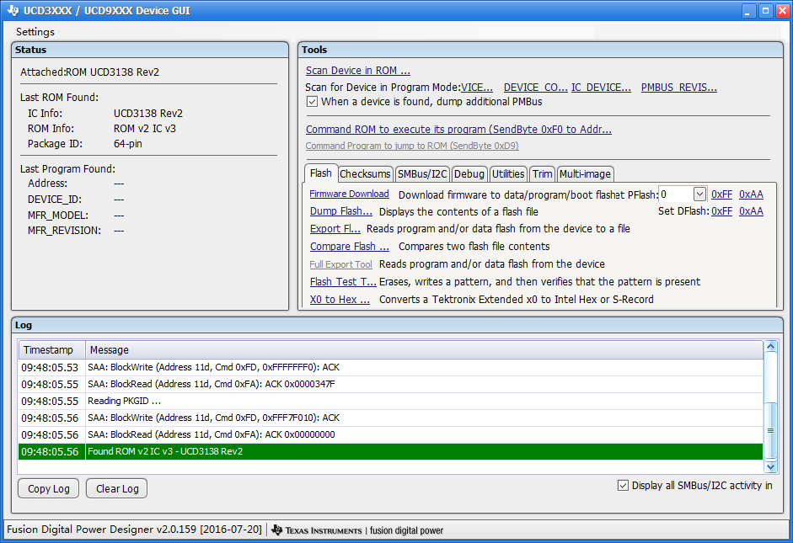Toggle 'When a device is found, dump additional PMBus' checkbox
This screenshot has height=543, width=793.
click(312, 102)
